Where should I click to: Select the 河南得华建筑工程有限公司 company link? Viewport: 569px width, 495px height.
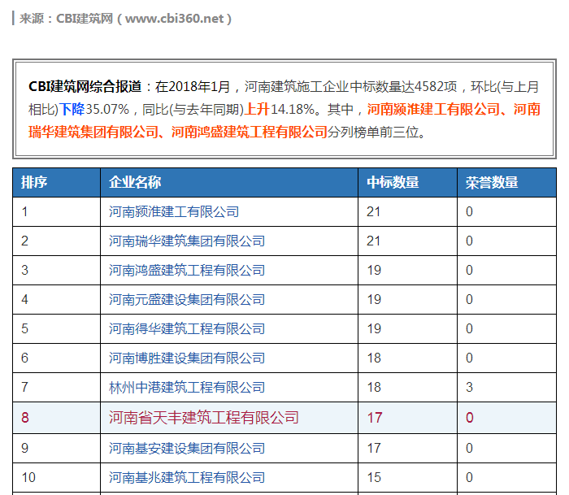tap(187, 329)
